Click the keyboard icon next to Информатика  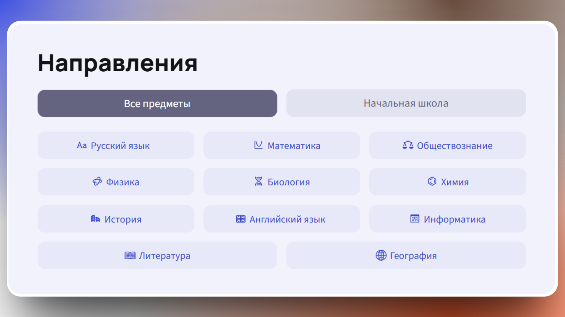pyautogui.click(x=414, y=219)
